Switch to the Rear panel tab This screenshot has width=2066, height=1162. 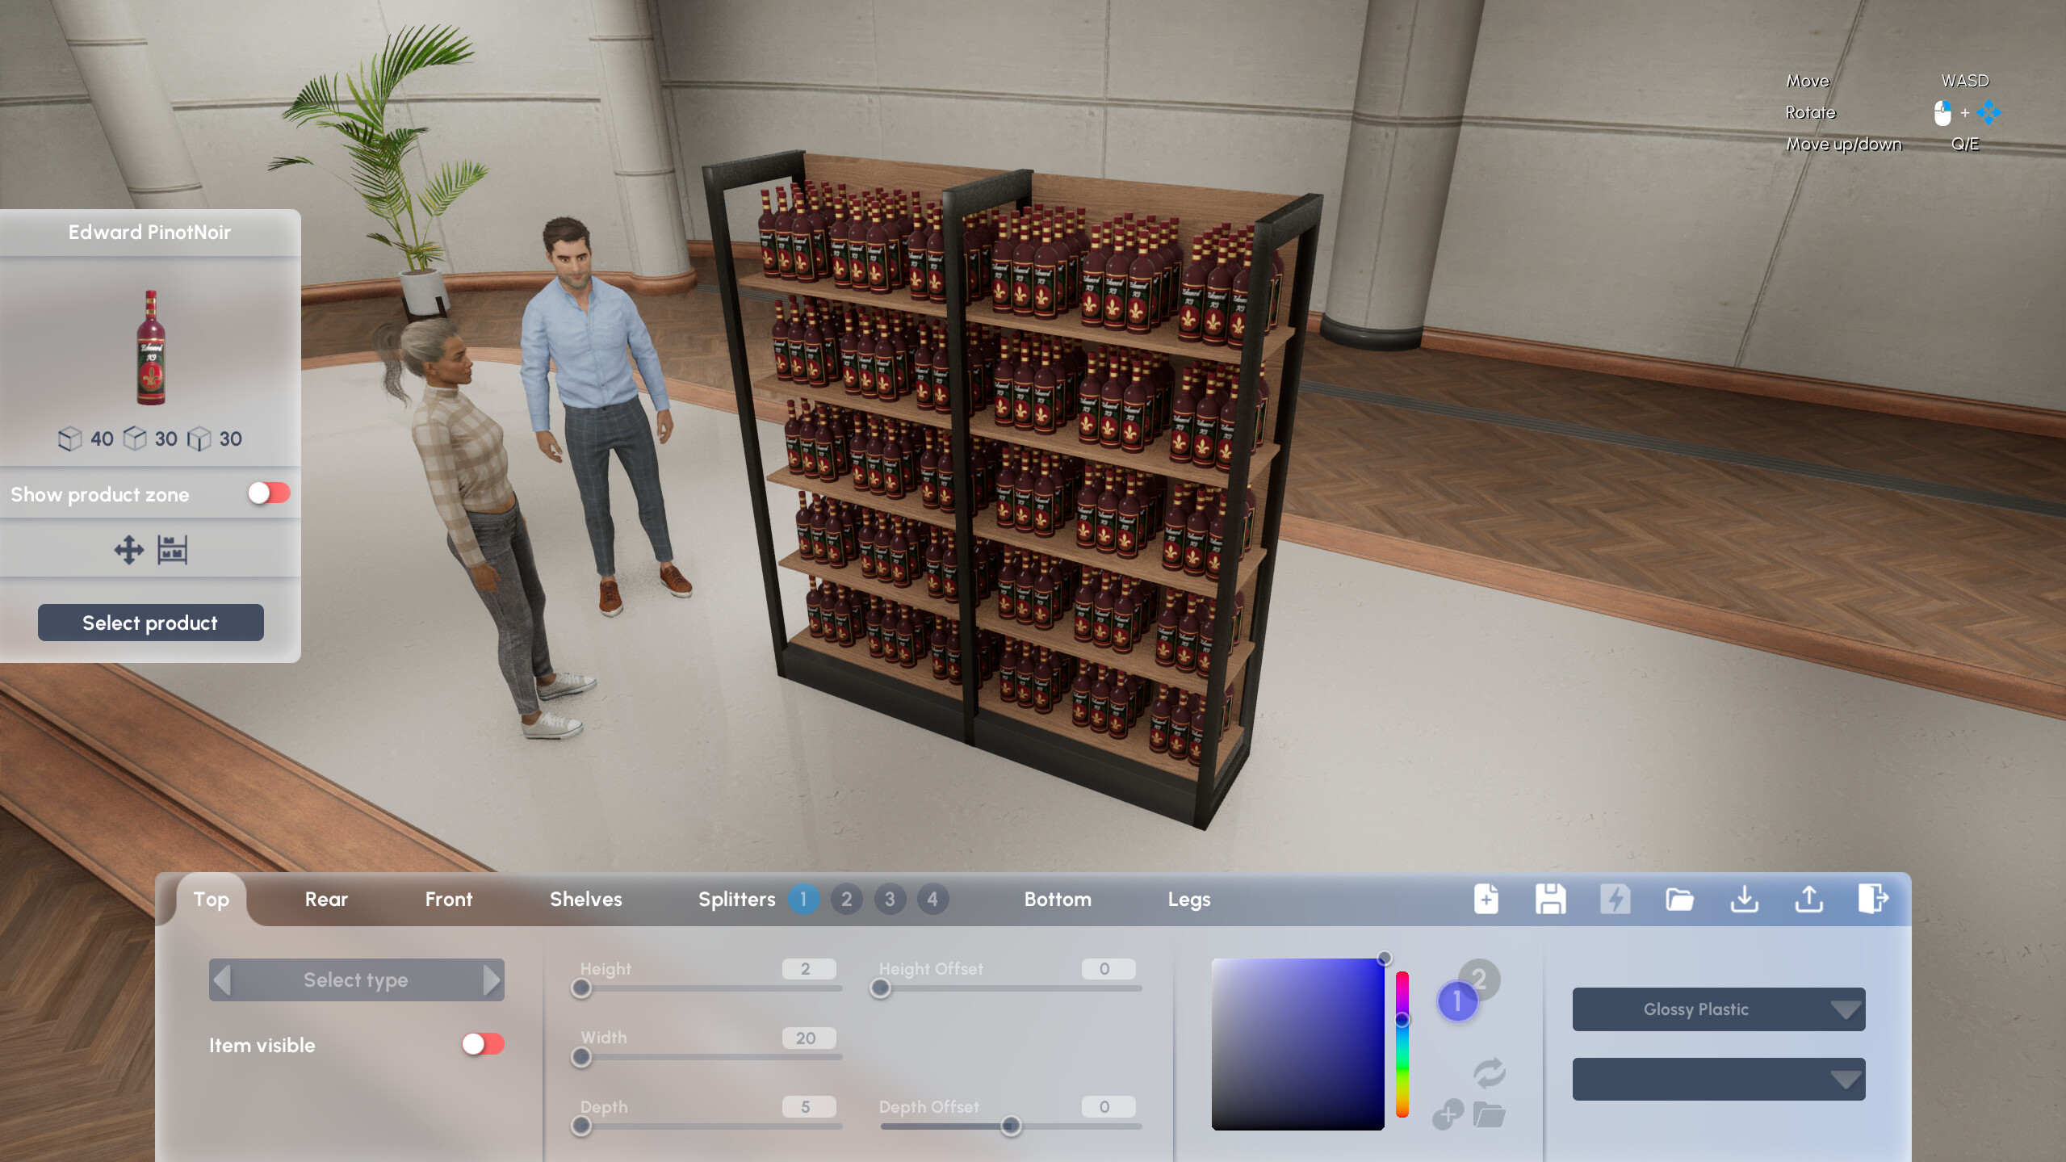coord(325,899)
